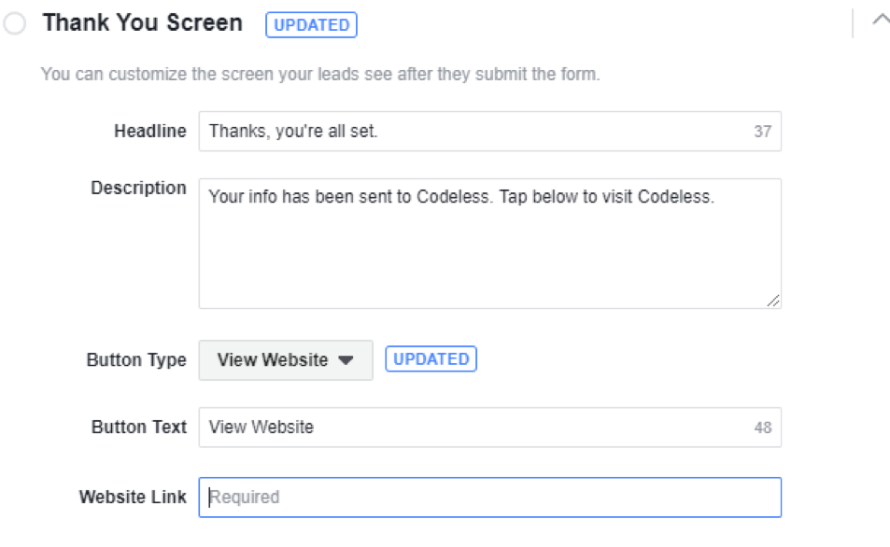Open the View Website button type dropdown
The width and height of the screenshot is (890, 547).
pos(284,360)
